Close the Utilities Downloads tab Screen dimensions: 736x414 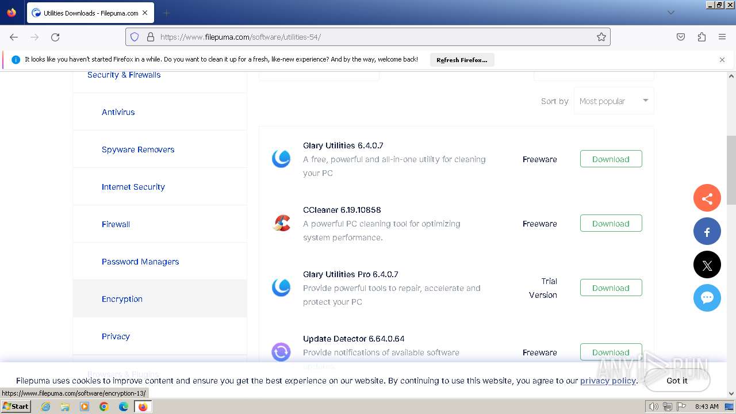[x=144, y=13]
